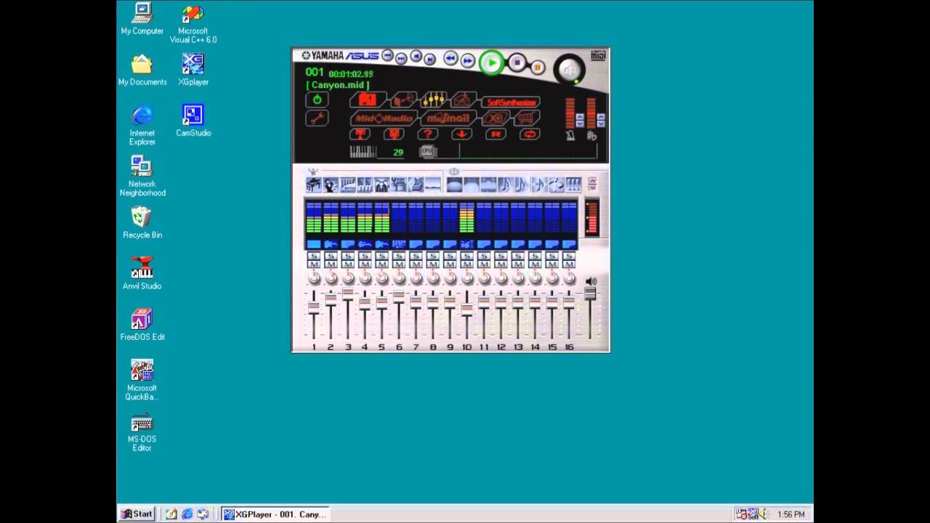Click the up arrow beside the effect preset row

[x=593, y=179]
